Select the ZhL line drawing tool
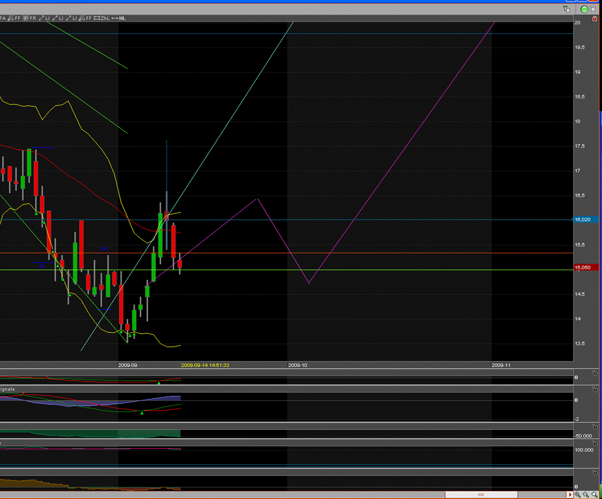Viewport: 602px width, 499px height. coord(102,18)
